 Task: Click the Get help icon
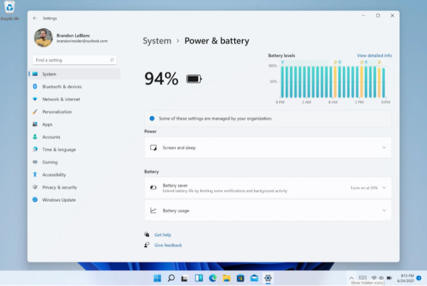(147, 234)
